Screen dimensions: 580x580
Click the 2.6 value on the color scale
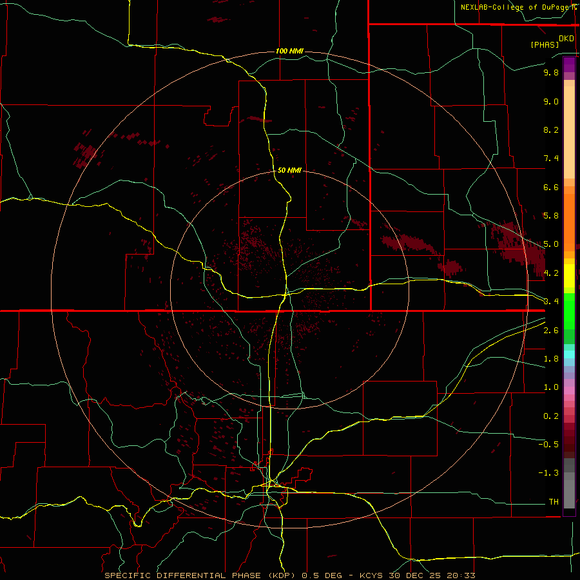pyautogui.click(x=551, y=331)
